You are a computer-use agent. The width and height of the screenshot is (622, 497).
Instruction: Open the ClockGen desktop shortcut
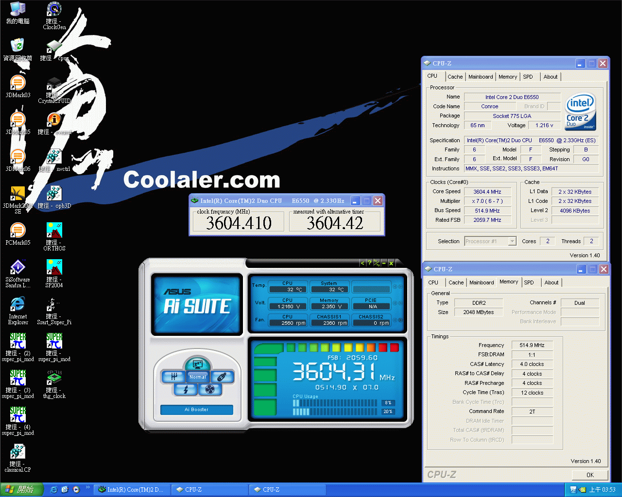[54, 16]
